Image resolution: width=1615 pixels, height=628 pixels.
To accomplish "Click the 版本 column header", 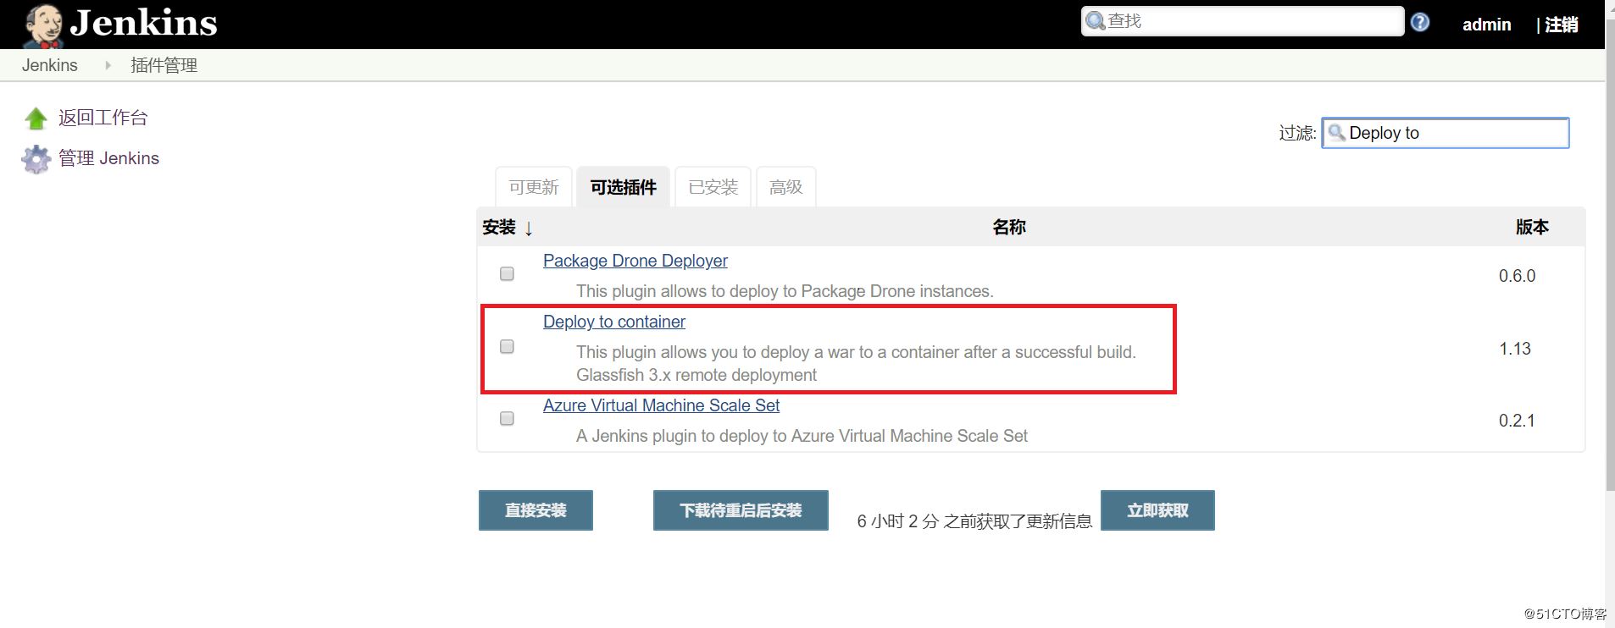I will (1532, 227).
